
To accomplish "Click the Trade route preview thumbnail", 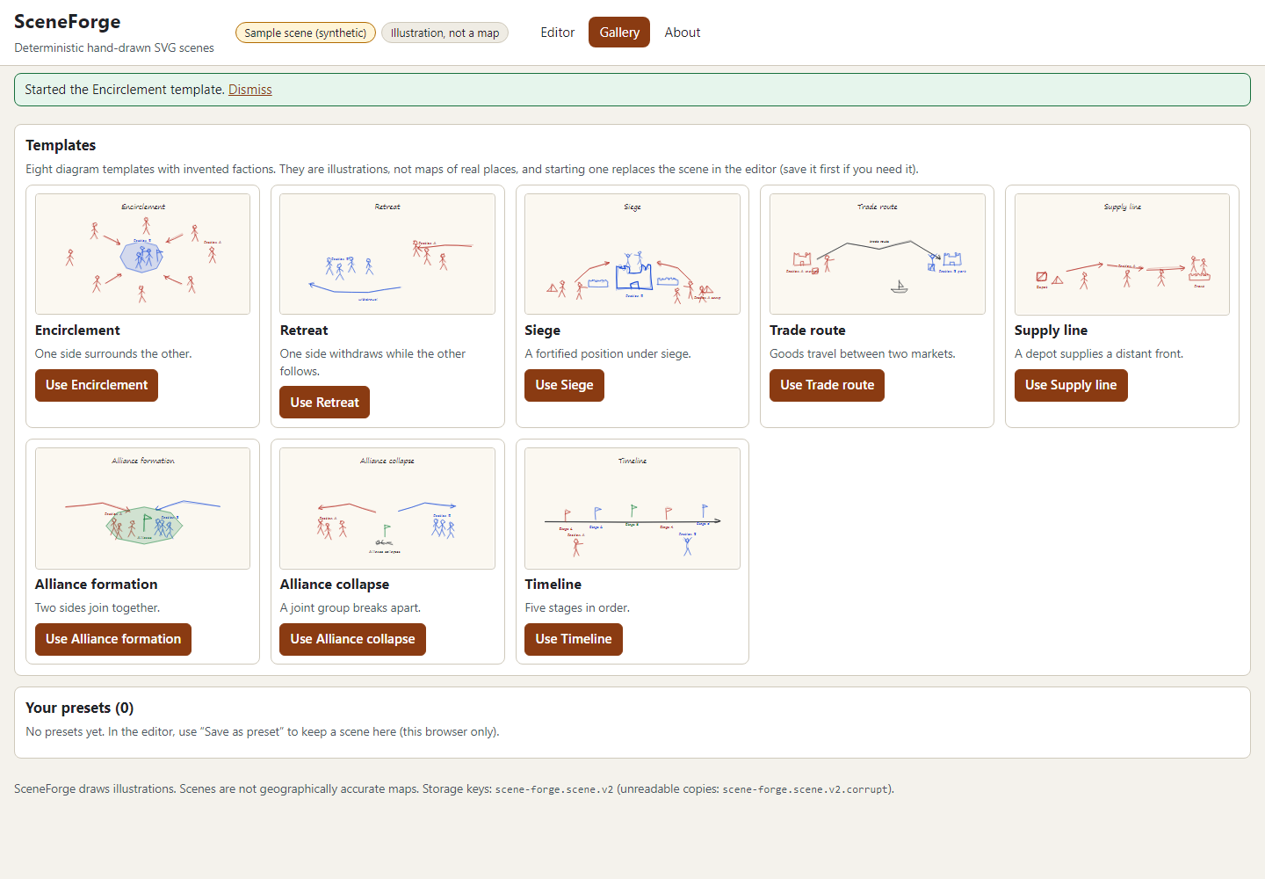I will tap(878, 254).
